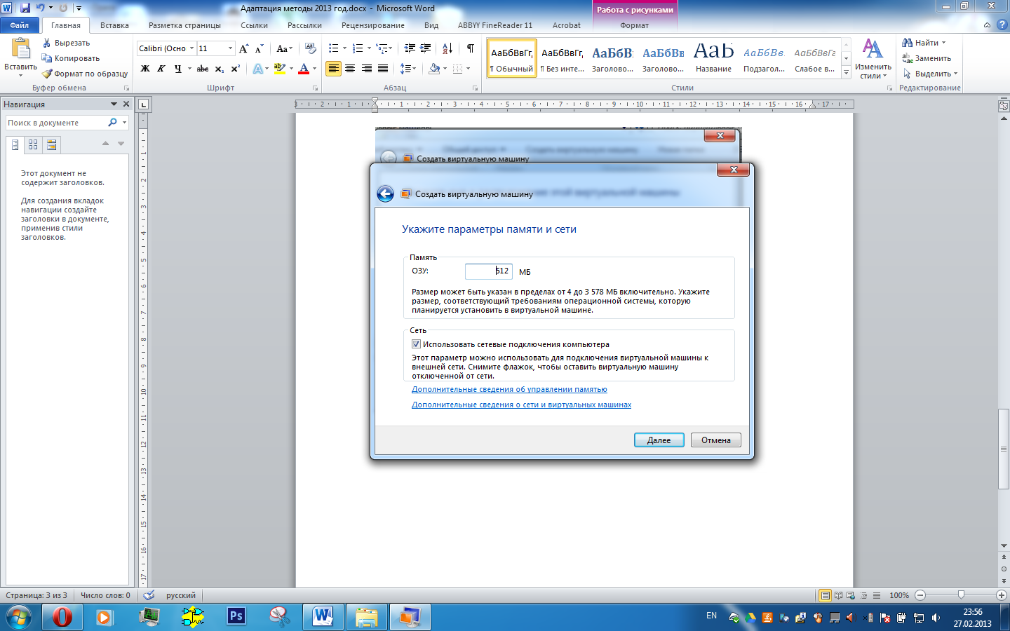Click the Save icon in quick access toolbar
Screen dimensions: 1010x631
coord(25,8)
